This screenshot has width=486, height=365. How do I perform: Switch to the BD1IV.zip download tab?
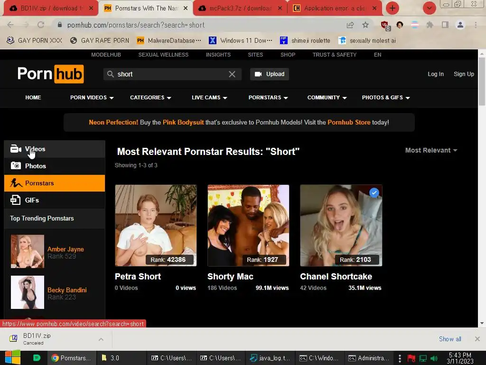coord(49,9)
